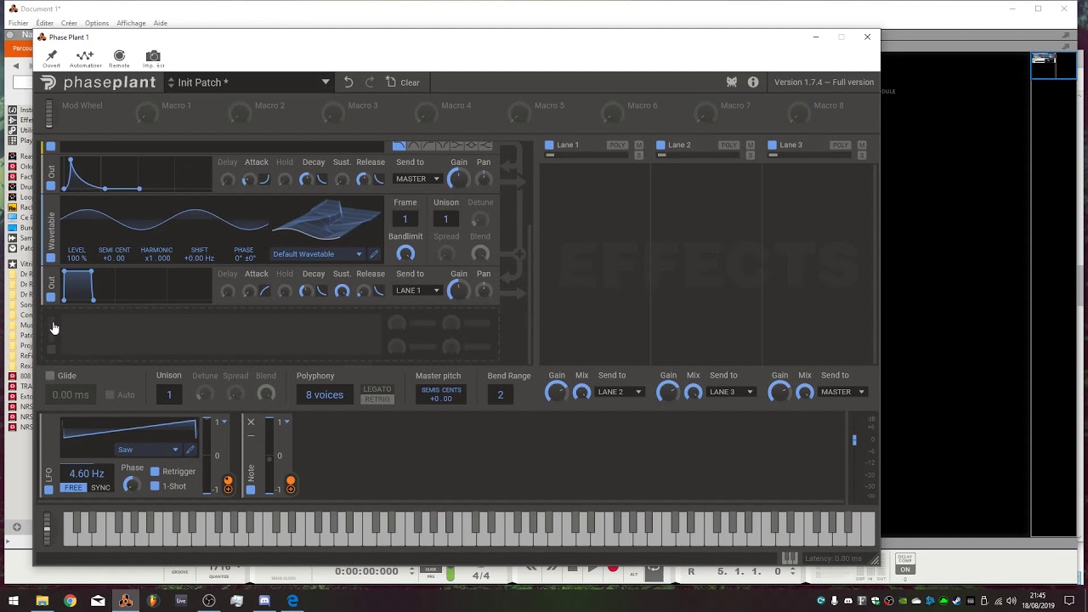
Task: Click the Release curve shape of first Out envelope
Action: click(379, 179)
